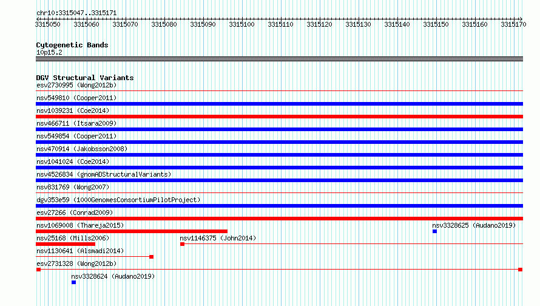The width and height of the screenshot is (540, 306).
Task: Select the red bar under nsv1039231
Action: [279, 117]
